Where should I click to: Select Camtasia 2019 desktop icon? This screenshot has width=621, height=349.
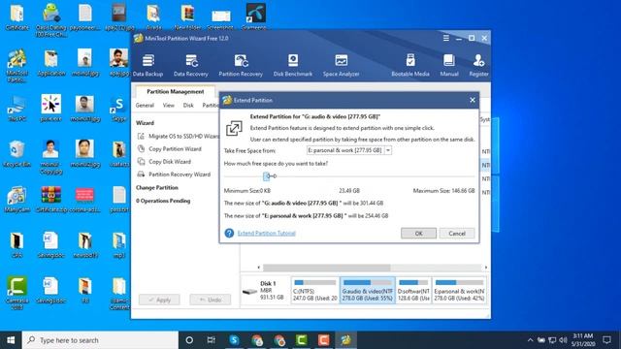point(16,293)
